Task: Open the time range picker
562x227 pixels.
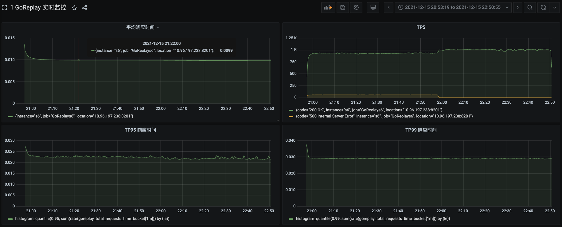Action: click(453, 7)
